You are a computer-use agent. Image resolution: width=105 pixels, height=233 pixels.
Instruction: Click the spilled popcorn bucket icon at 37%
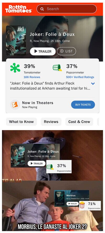pyautogui.click(x=57, y=68)
